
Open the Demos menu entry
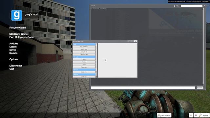pos(13,53)
